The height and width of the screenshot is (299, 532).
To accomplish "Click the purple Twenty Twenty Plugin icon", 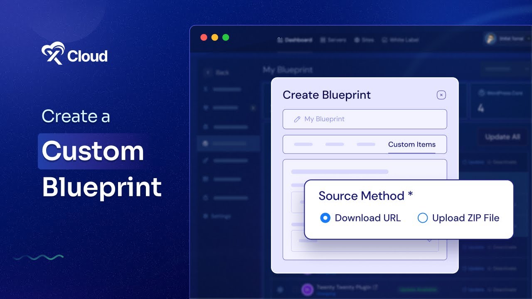I will pyautogui.click(x=307, y=289).
